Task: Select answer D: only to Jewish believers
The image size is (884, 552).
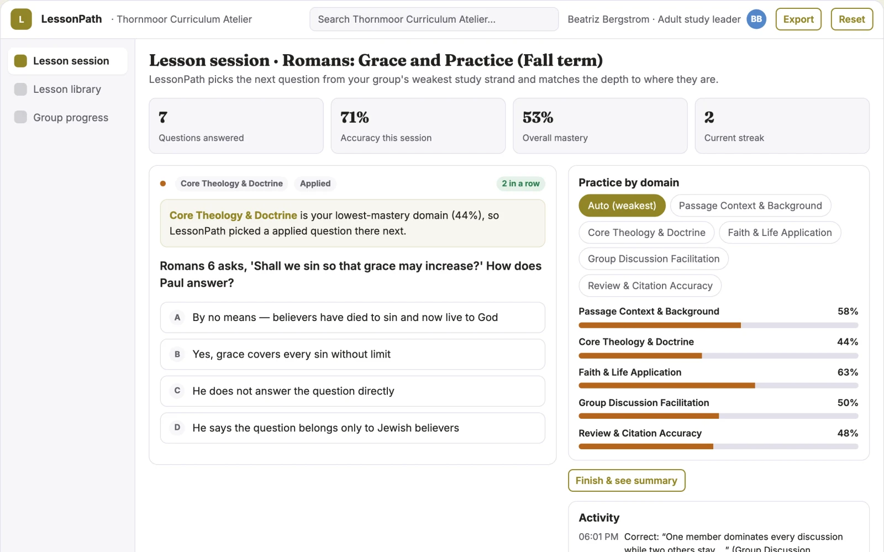Action: (x=352, y=428)
